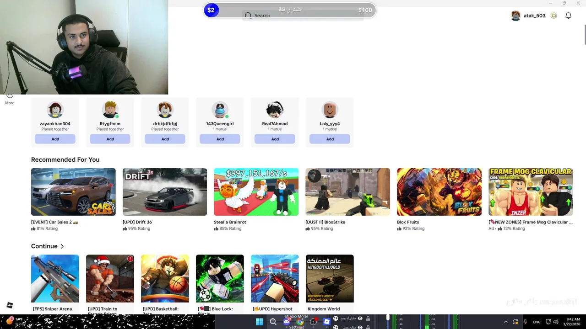586x329 pixels.
Task: Open the BloxStrike game thumbnail
Action: coord(348,192)
